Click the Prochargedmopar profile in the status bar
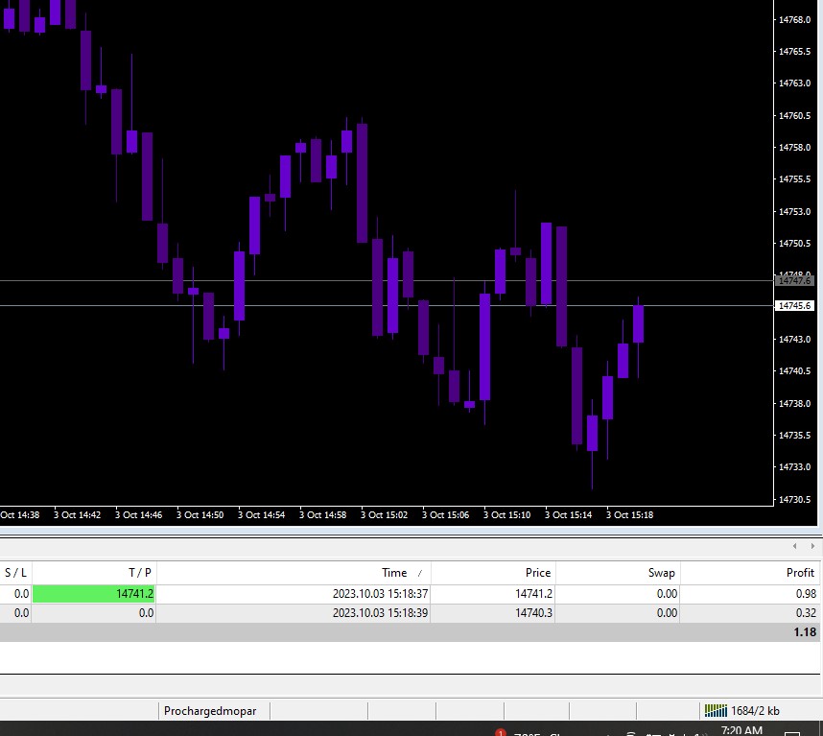Image resolution: width=823 pixels, height=736 pixels. tap(215, 711)
